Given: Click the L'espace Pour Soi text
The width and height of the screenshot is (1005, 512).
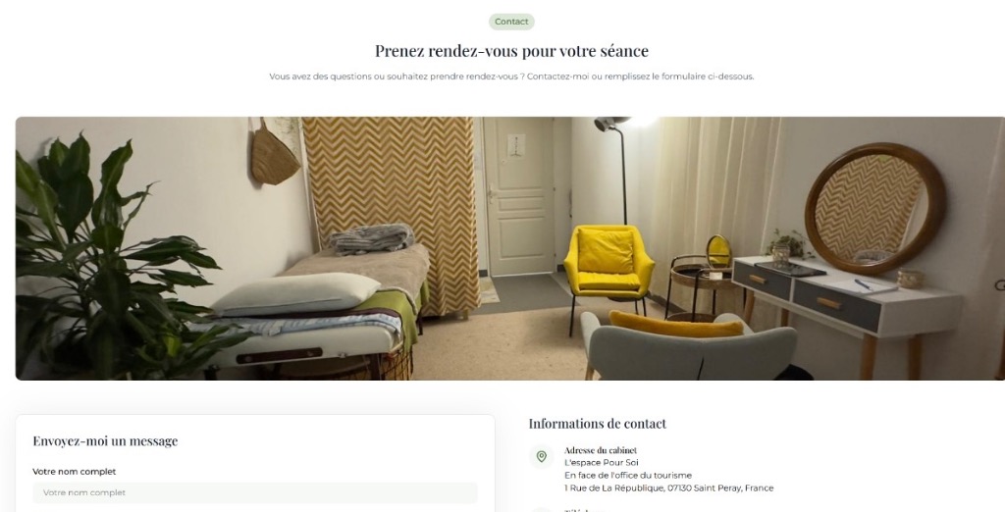Looking at the screenshot, I should pyautogui.click(x=602, y=463).
